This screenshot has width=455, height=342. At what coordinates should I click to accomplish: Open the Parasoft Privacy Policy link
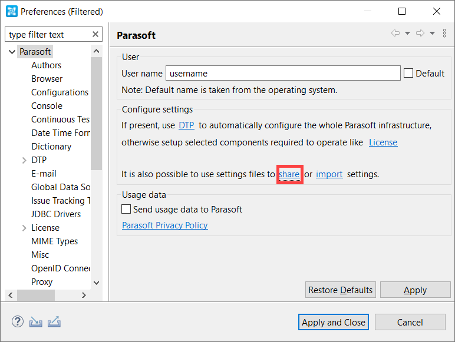click(x=164, y=225)
